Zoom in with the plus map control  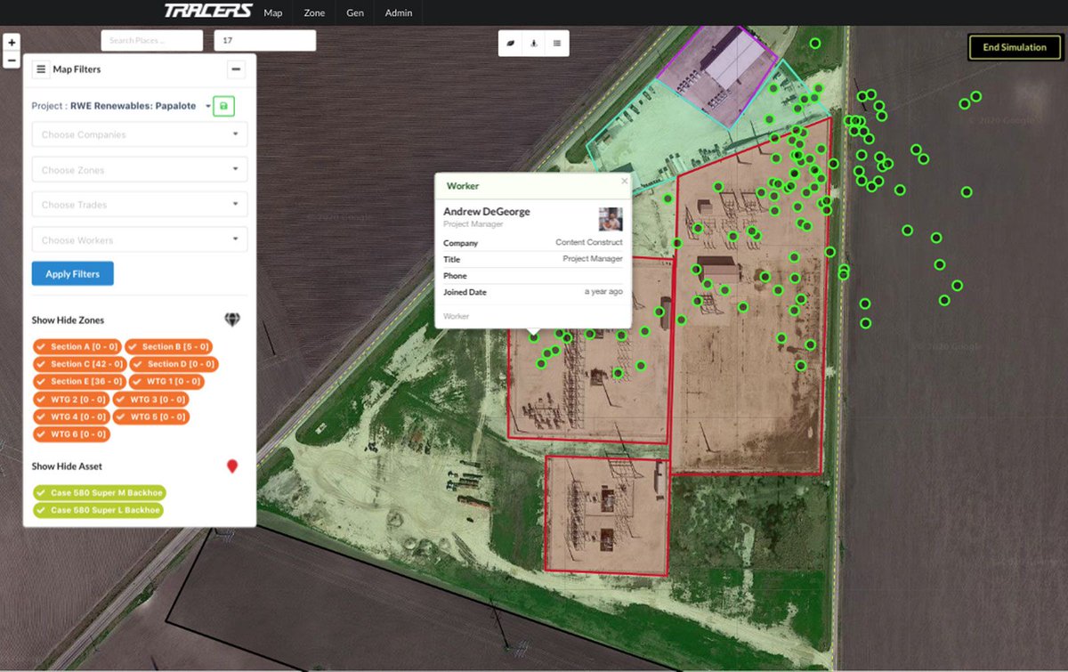(12, 43)
